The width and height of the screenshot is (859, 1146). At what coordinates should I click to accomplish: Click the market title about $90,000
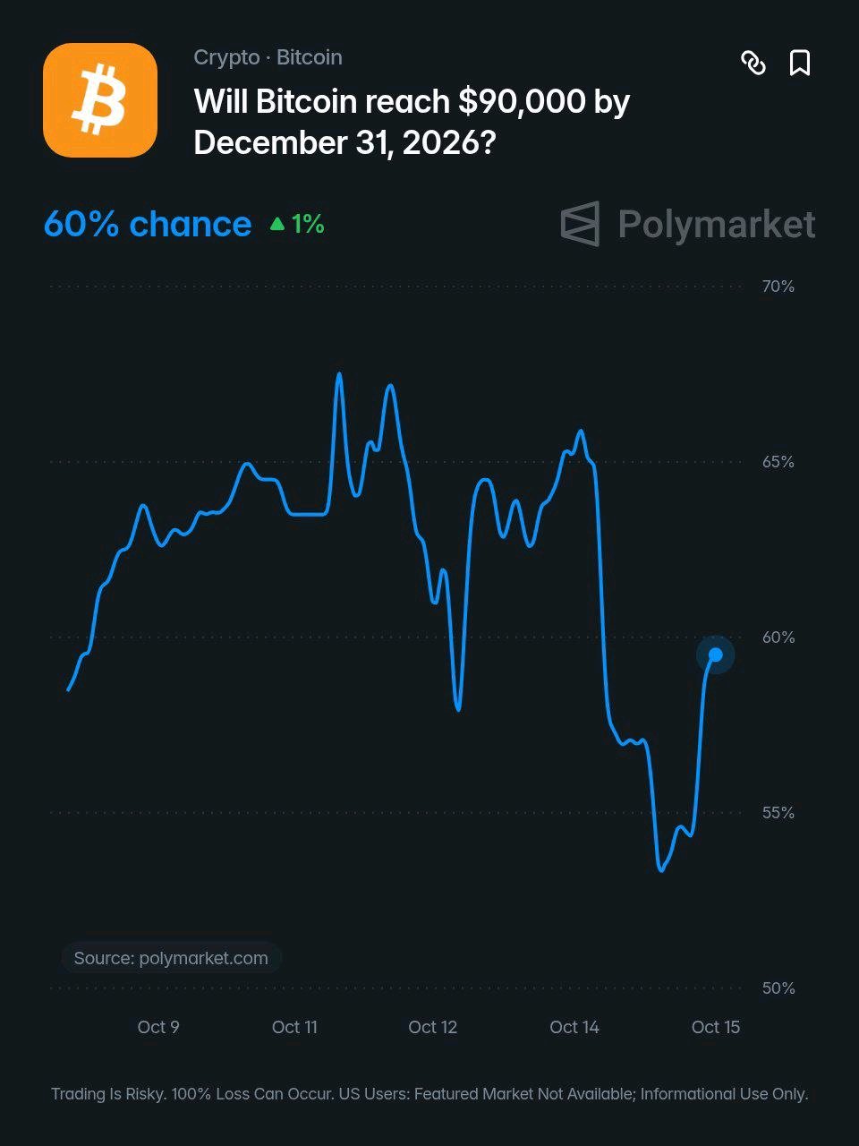point(412,122)
